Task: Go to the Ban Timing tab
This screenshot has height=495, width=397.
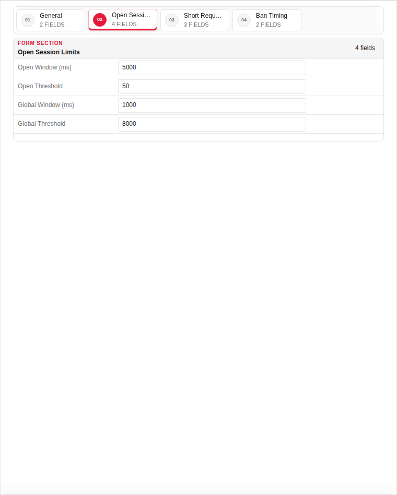Action: pyautogui.click(x=266, y=20)
